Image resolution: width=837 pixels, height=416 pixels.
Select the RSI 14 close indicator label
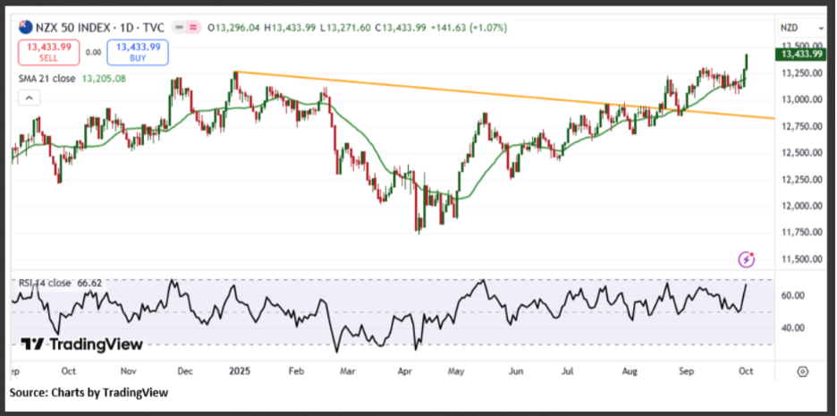(46, 283)
